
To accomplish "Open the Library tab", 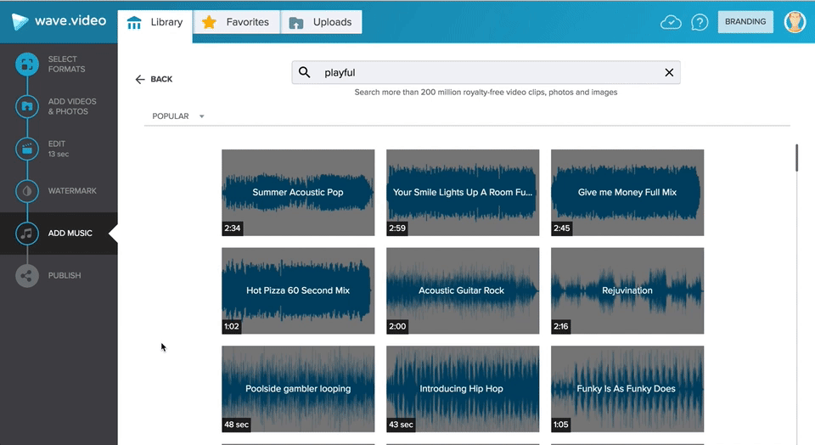I will tap(155, 22).
